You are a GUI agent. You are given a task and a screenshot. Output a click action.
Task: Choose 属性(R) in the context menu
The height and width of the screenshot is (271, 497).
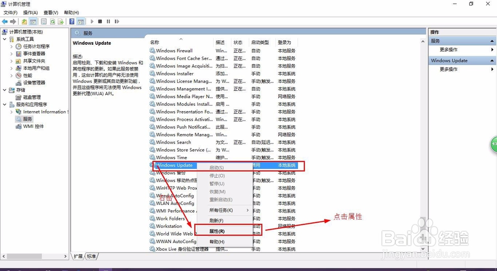225,231
